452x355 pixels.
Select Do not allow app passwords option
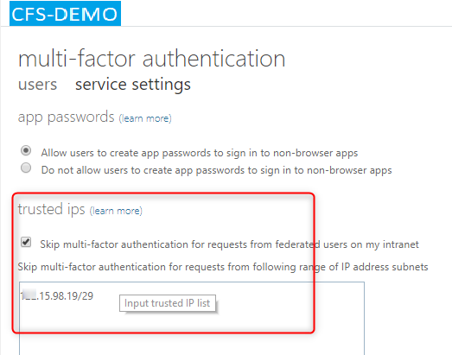[26, 168]
